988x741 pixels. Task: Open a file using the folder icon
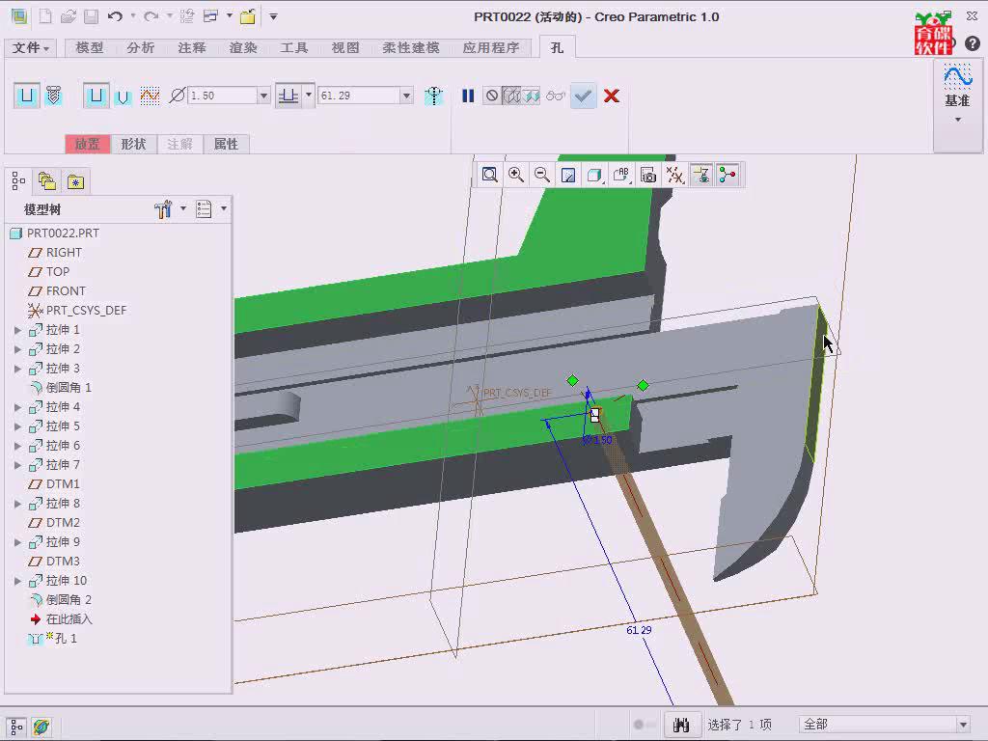coord(69,16)
